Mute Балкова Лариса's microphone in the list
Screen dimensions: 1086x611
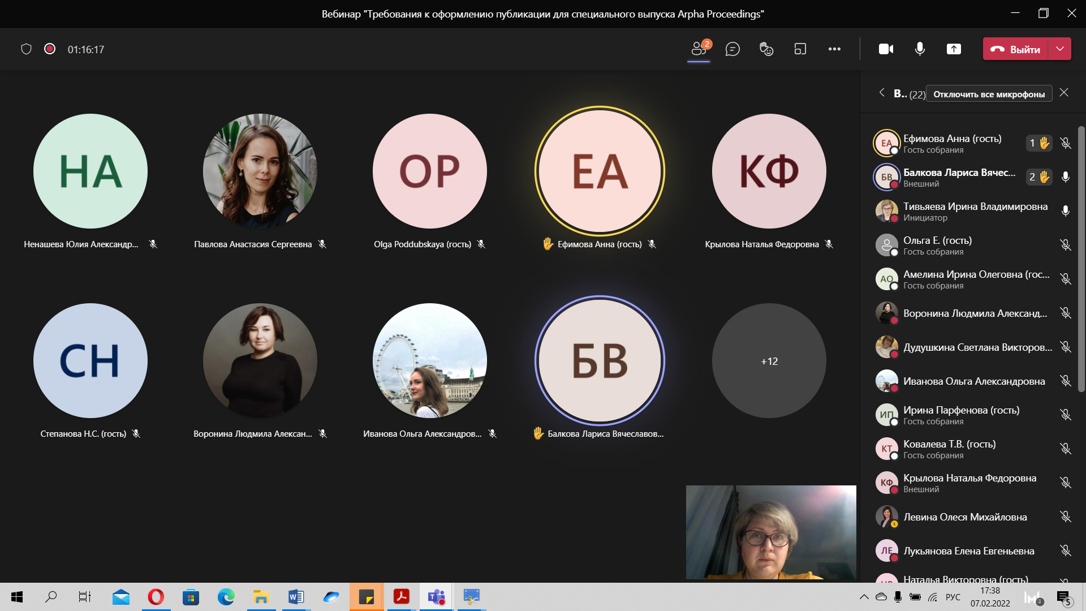[1066, 177]
